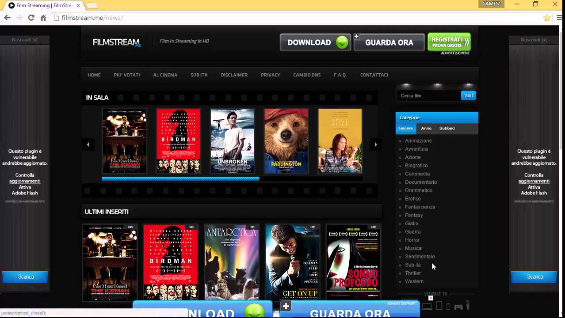Select Documentario genre
The height and width of the screenshot is (318, 565).
421,182
